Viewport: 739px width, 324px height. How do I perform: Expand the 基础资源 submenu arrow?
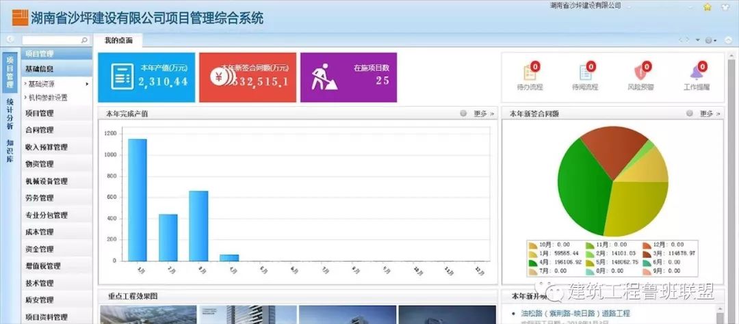click(87, 84)
